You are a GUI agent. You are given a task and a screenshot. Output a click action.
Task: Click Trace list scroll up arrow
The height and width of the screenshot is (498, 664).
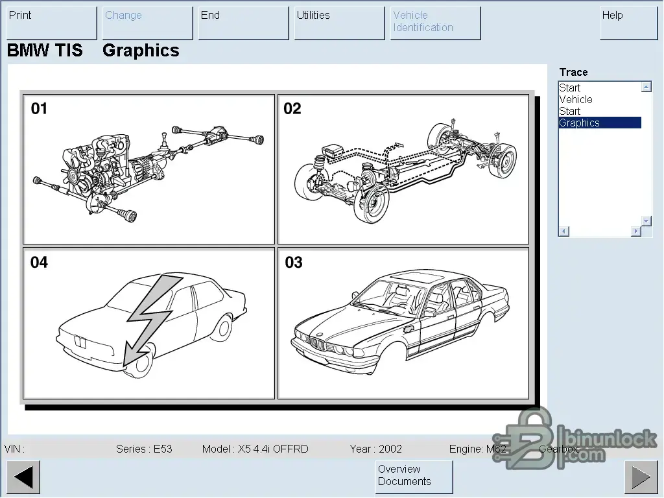(646, 88)
